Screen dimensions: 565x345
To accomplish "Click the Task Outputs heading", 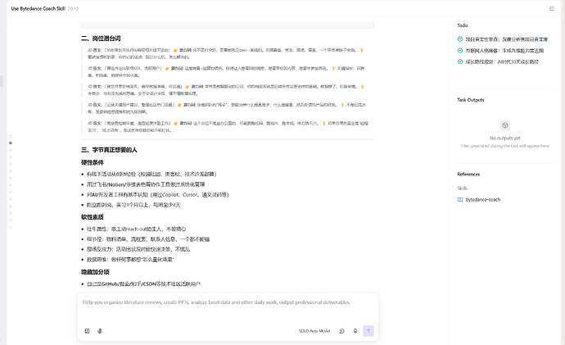I will pos(471,100).
